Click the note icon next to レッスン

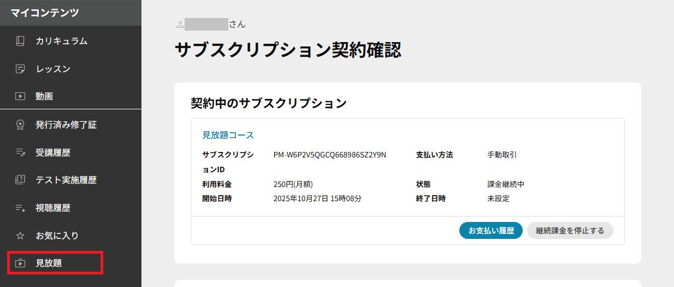tap(20, 69)
